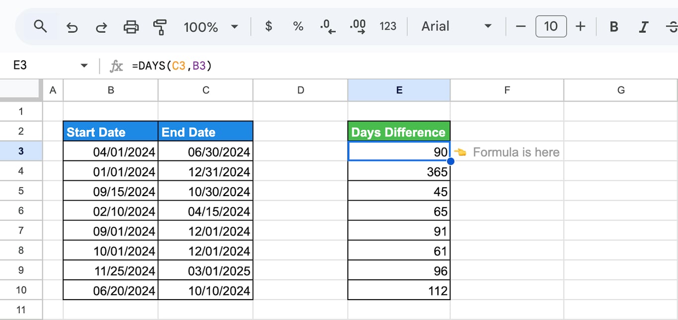678x320 pixels.
Task: Select cell with end date 12/31/2024
Action: tap(205, 171)
